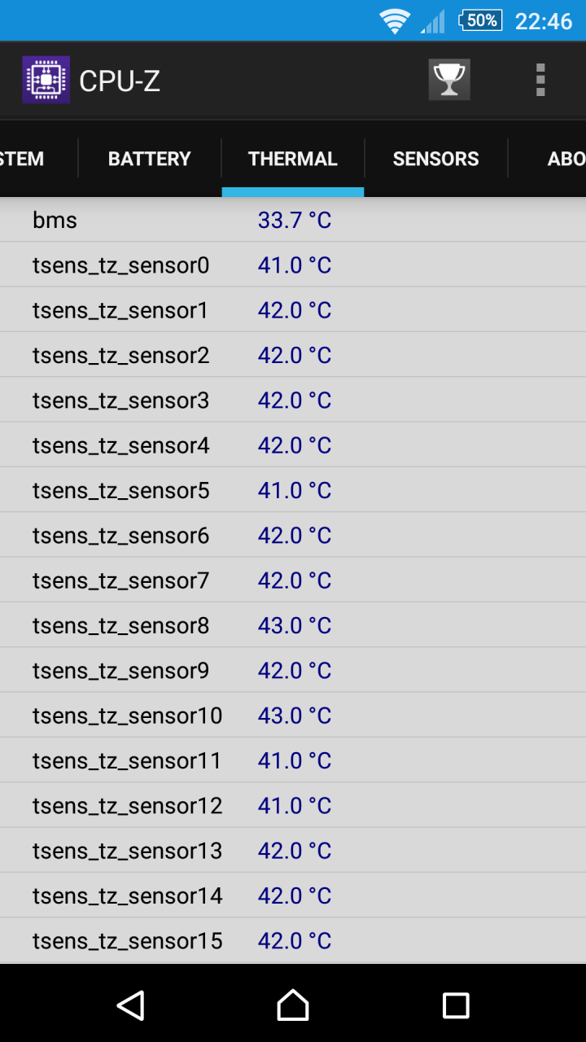Tap the battery 50% indicator
586x1042 pixels.
[480, 20]
